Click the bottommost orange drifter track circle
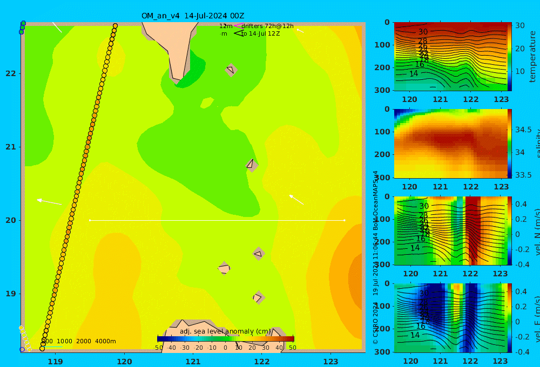Image resolution: width=540 pixels, height=367 pixels. [42, 349]
